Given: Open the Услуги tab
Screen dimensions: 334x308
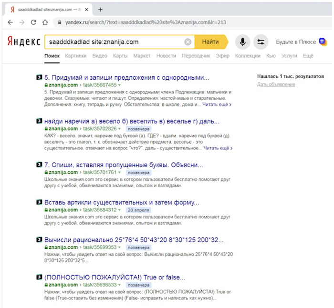Looking at the screenshot, I should (289, 56).
